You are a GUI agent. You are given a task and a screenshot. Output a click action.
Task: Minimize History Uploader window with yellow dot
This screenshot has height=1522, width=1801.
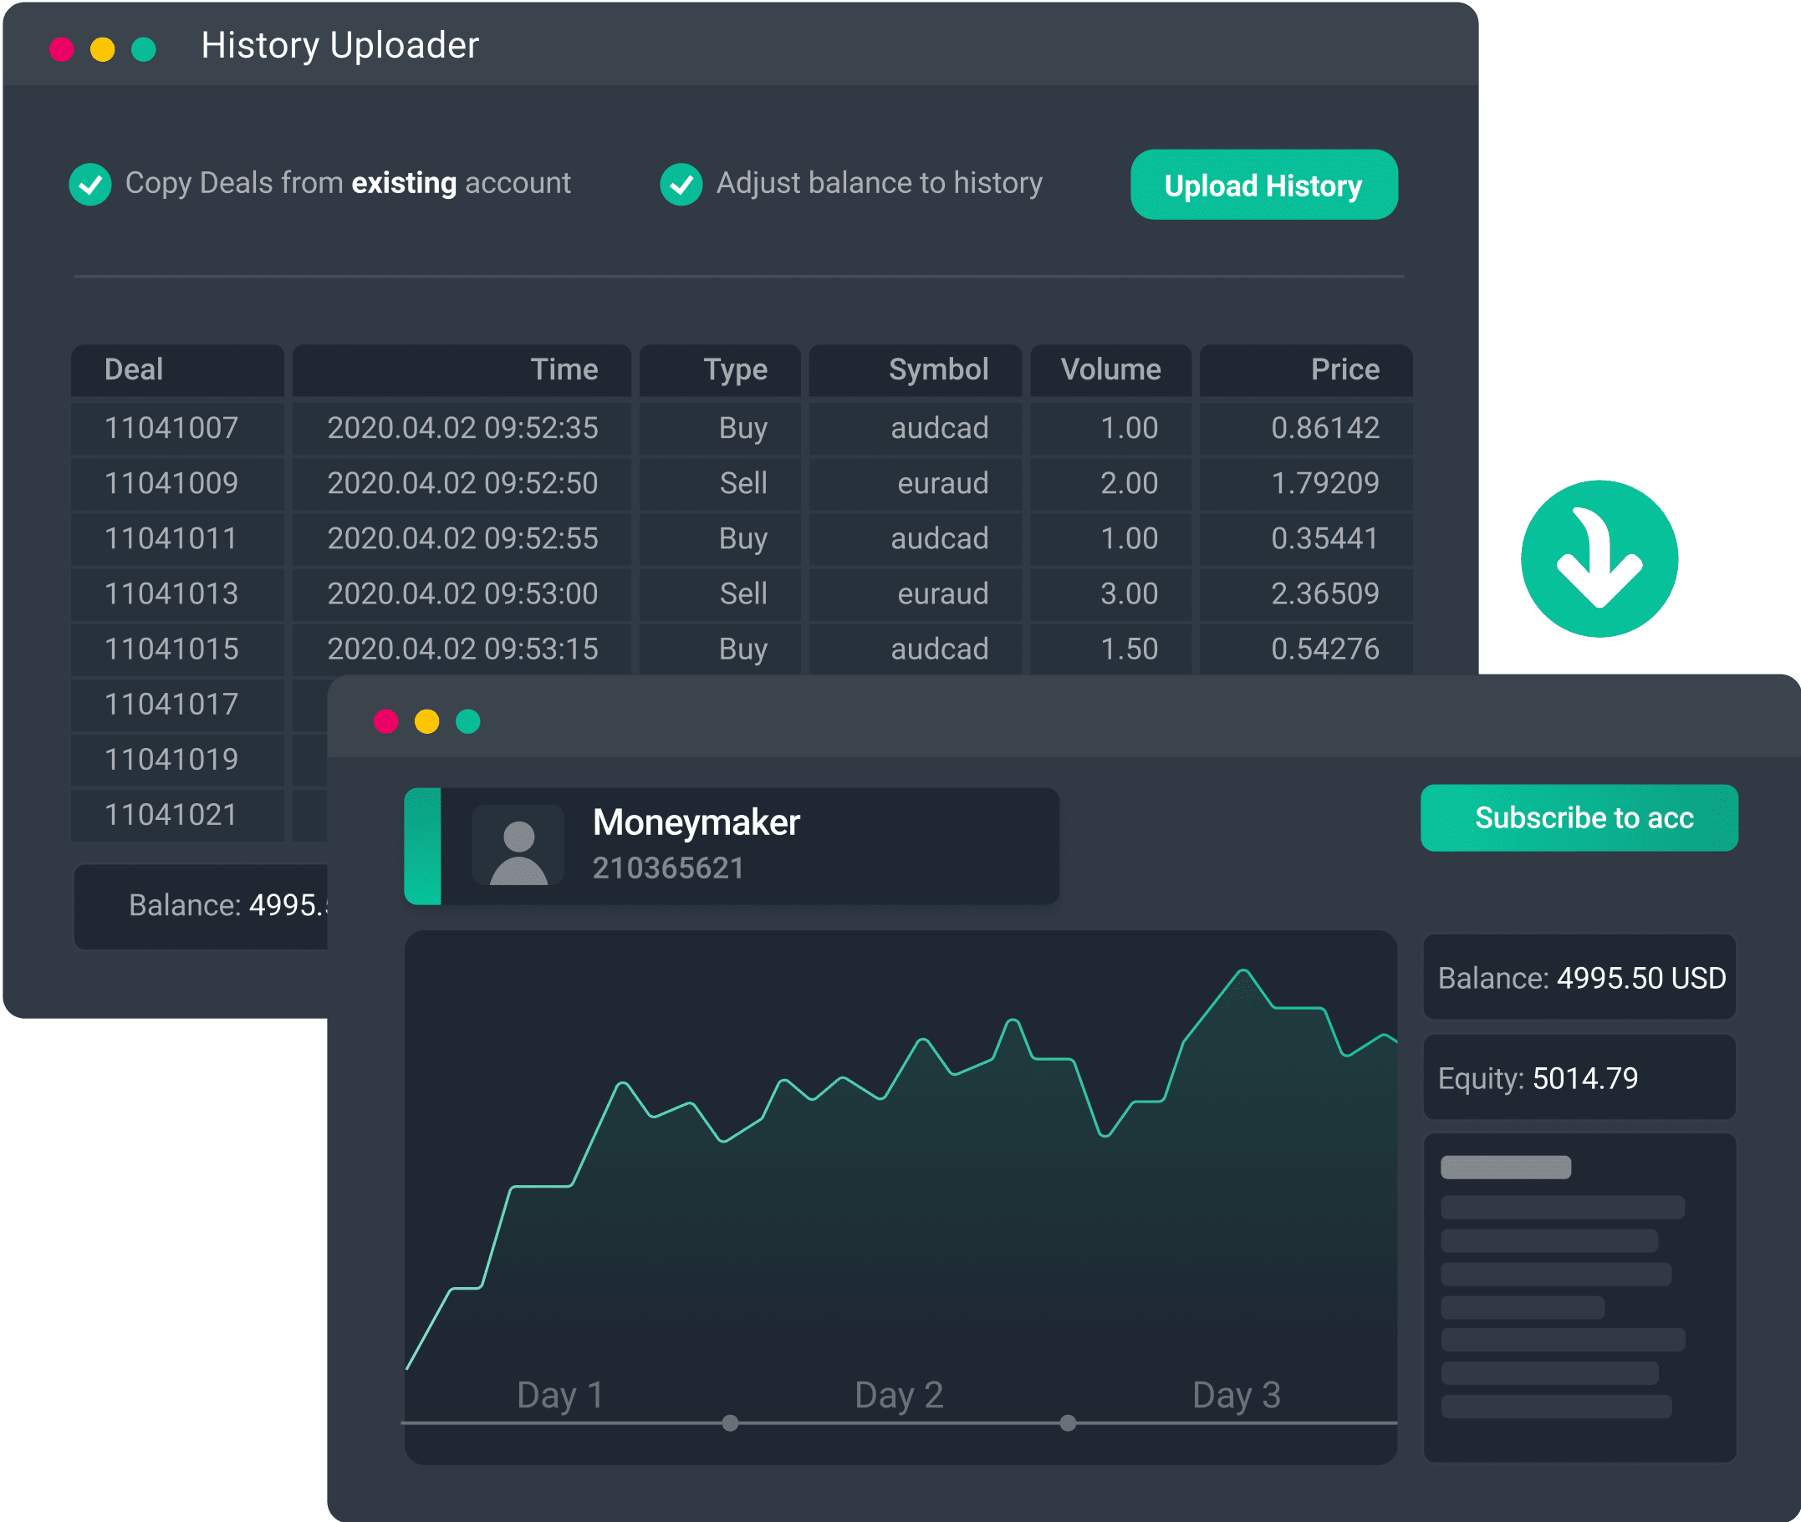(x=103, y=49)
